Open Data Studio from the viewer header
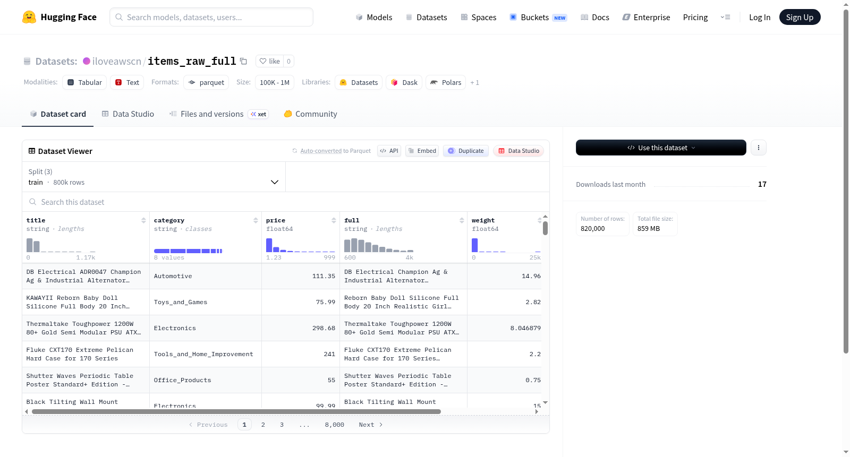The width and height of the screenshot is (850, 457). tap(518, 151)
